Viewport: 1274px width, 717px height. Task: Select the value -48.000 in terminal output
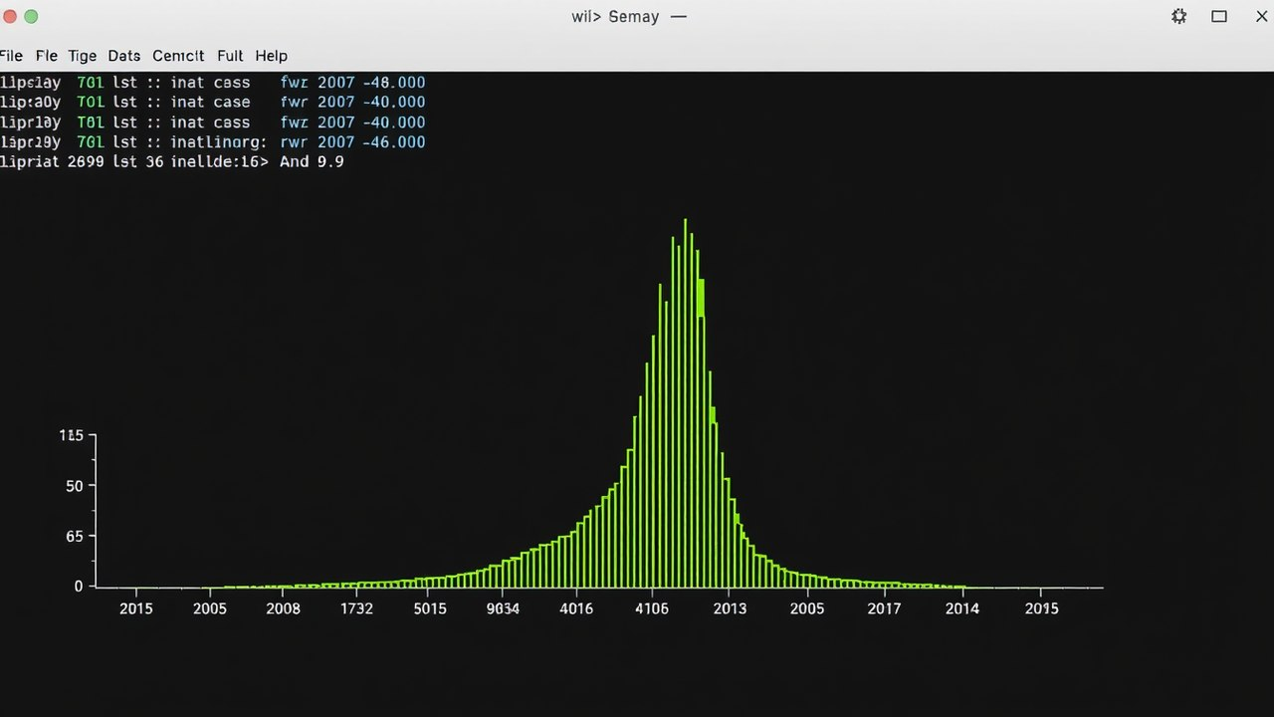tap(393, 82)
